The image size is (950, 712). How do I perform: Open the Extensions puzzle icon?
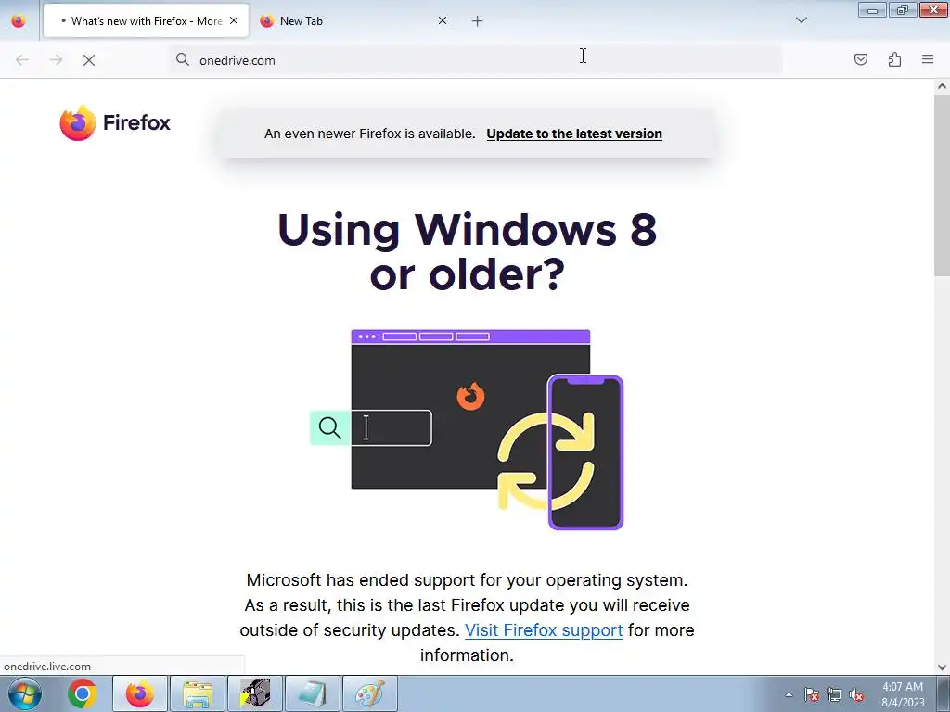pos(894,59)
